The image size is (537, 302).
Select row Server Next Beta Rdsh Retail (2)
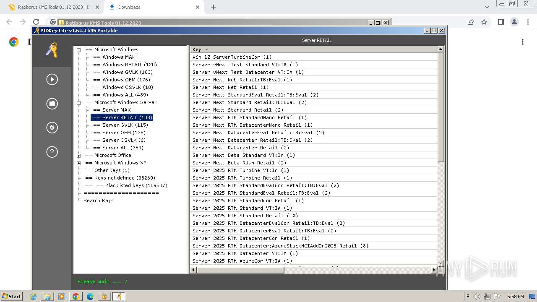[x=313, y=163]
